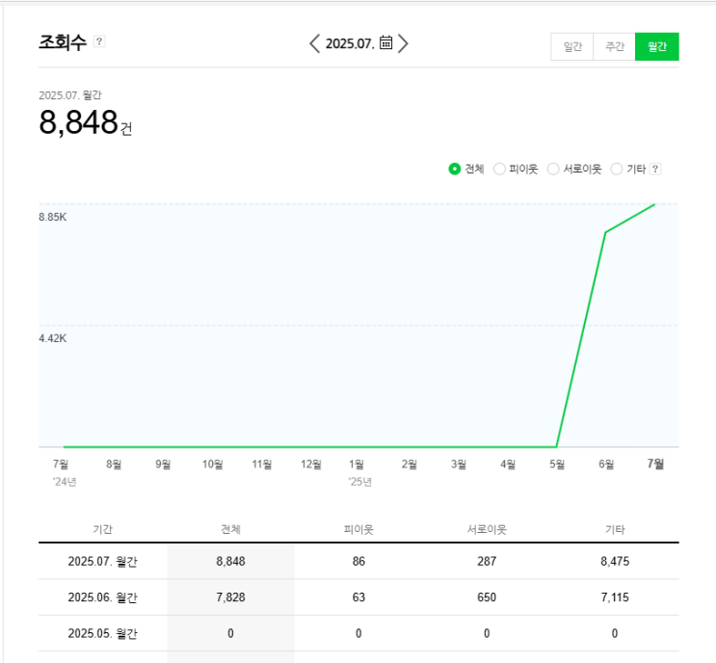This screenshot has width=716, height=663.
Task: Open help icon next to 조회수 title
Action: point(99,41)
